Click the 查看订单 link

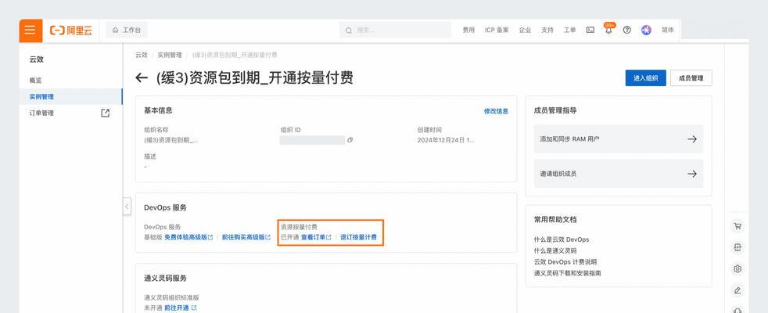[316, 237]
